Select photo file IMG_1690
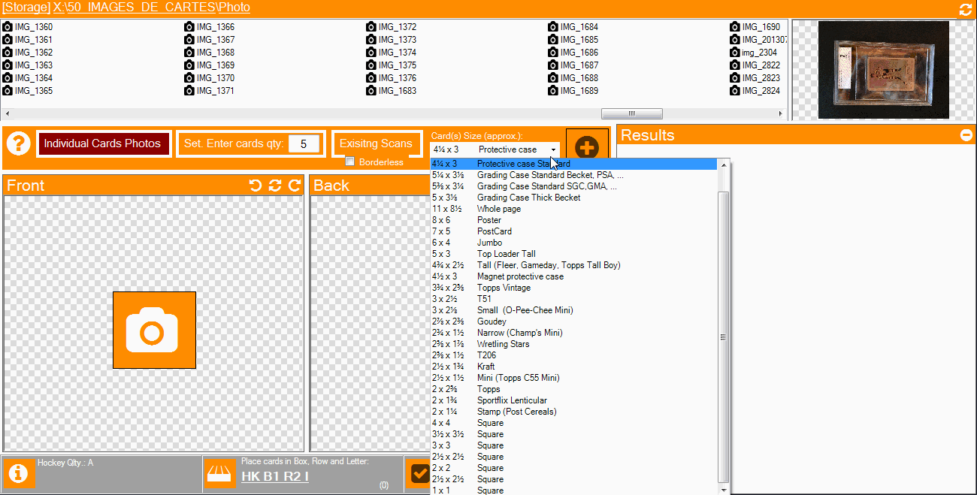This screenshot has height=495, width=977. tap(755, 27)
